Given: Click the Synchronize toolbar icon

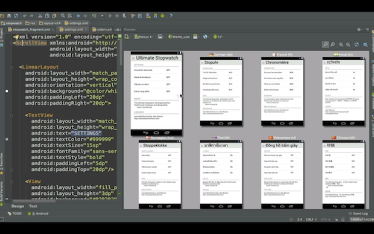Looking at the screenshot, I should 16,16.
